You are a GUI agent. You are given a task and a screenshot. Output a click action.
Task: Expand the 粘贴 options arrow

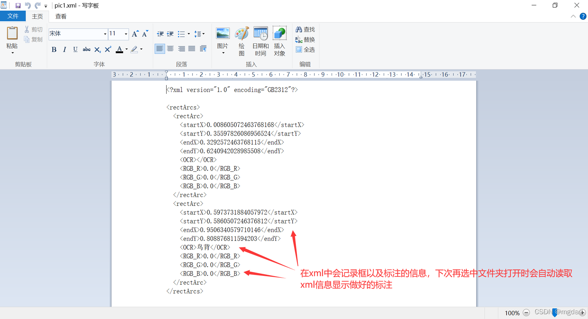tap(13, 53)
